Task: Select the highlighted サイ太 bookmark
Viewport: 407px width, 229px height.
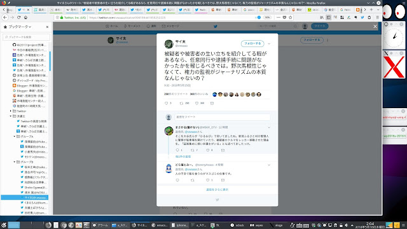Action: (25, 198)
